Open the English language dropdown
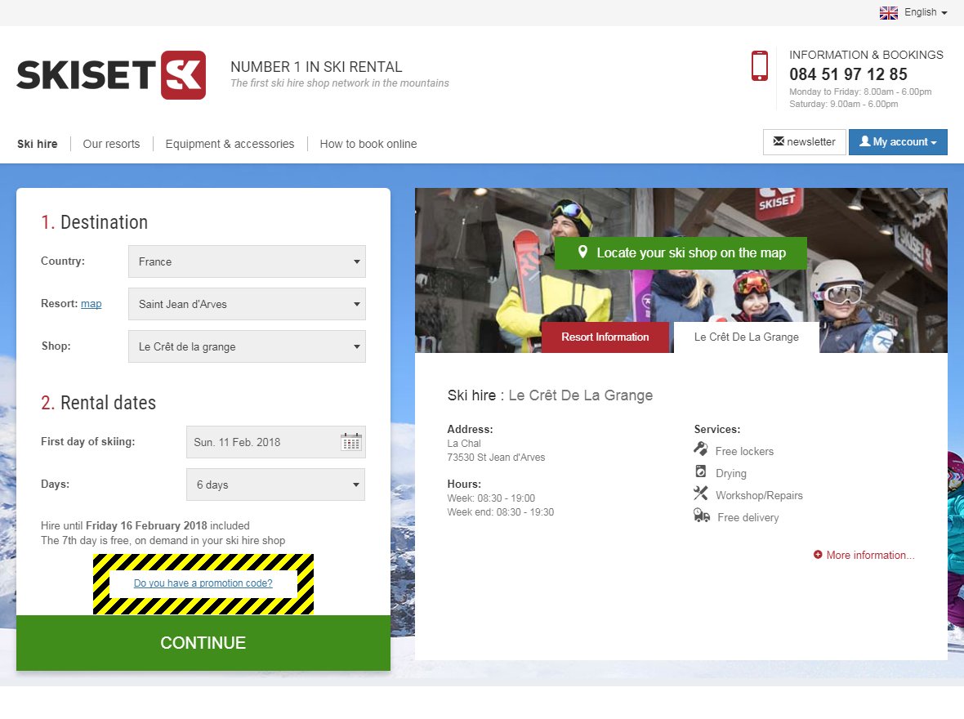This screenshot has width=964, height=719. pos(926,12)
